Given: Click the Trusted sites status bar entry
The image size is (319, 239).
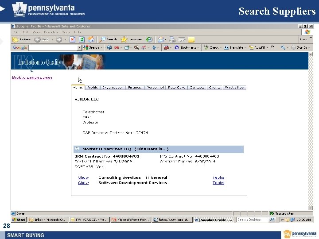Looking at the screenshot, I should [282, 213].
